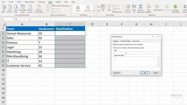This screenshot has height=105, width=187.
Task: Select cell containing Human Resources
Action: click(x=22, y=33)
